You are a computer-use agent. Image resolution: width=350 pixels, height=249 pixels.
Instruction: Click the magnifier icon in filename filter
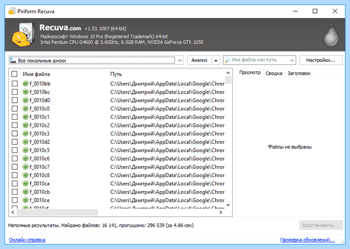228,60
